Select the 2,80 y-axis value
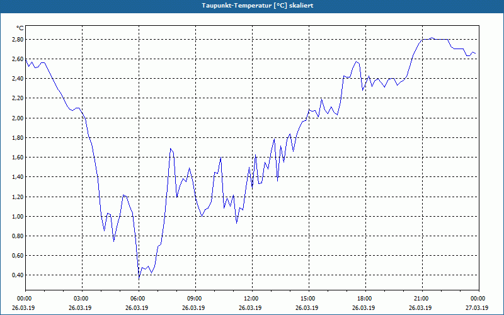 (18, 39)
